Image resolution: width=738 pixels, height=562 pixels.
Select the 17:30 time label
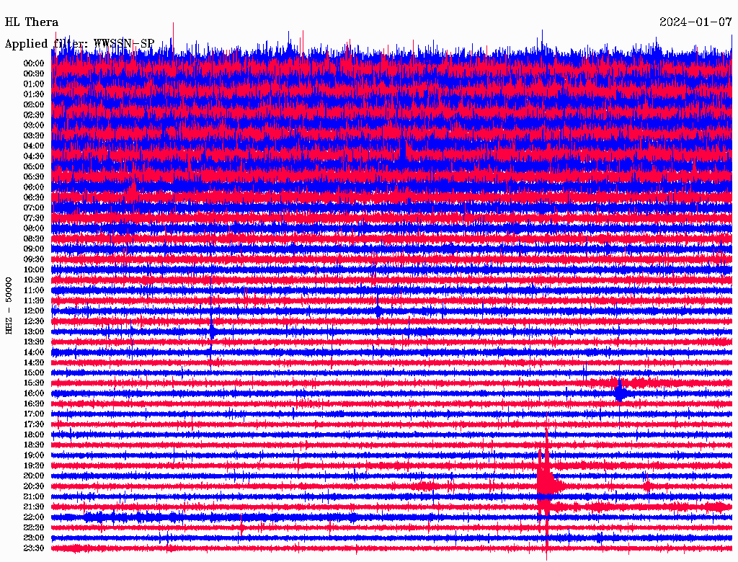[x=34, y=424]
